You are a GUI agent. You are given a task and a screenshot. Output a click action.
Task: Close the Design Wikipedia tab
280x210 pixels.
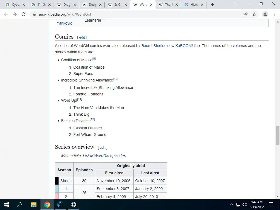[x=100, y=5]
